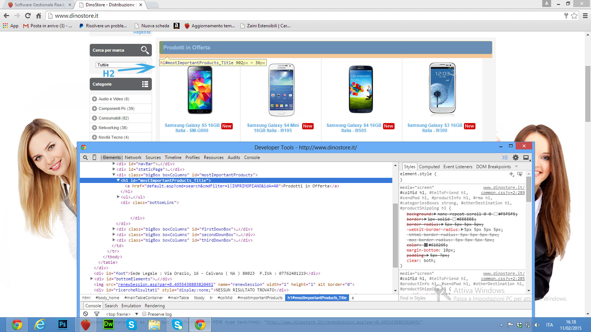Open the Rendering drawer tab
This screenshot has height=332, width=591.
(x=155, y=306)
